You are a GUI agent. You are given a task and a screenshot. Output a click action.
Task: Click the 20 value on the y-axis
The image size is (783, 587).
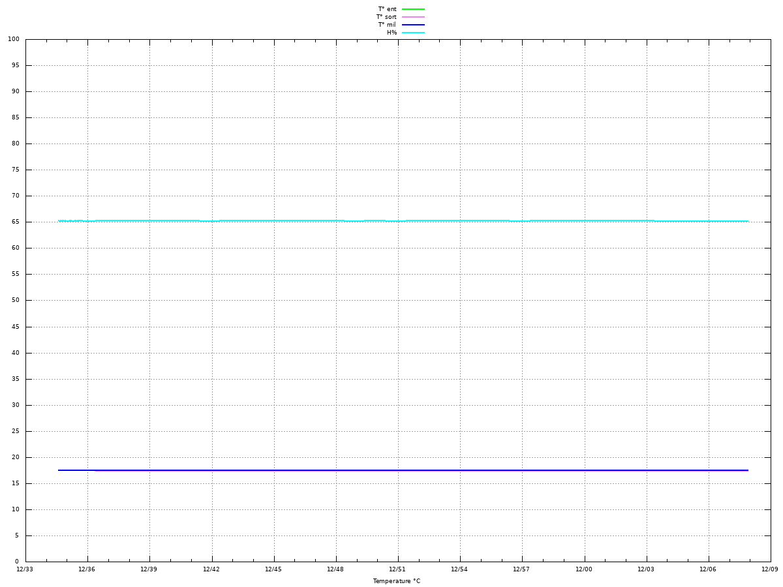[x=15, y=457]
